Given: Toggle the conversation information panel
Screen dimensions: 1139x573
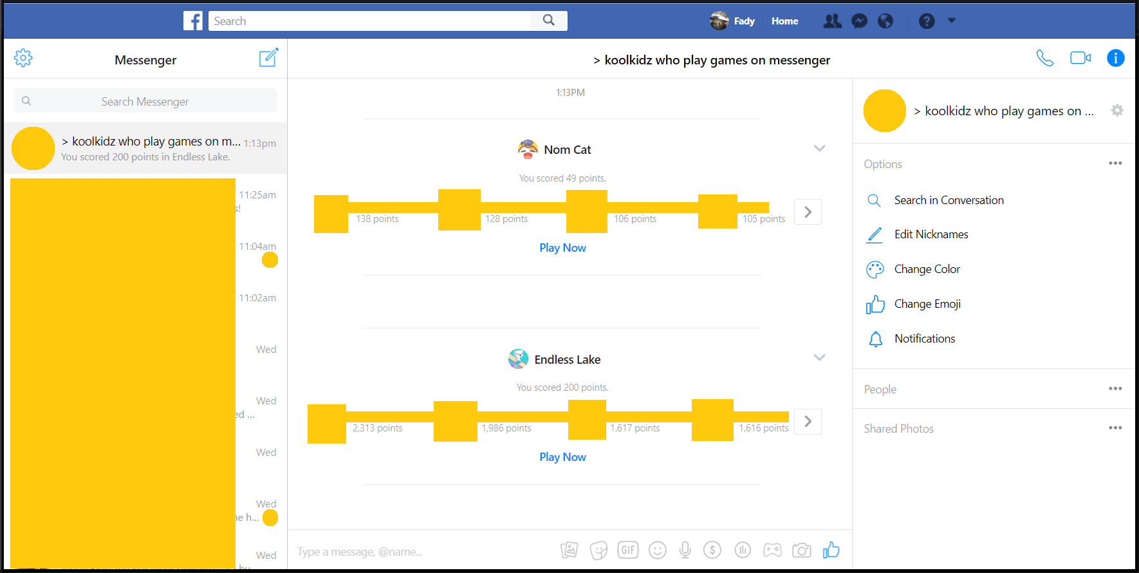Looking at the screenshot, I should pyautogui.click(x=1116, y=58).
